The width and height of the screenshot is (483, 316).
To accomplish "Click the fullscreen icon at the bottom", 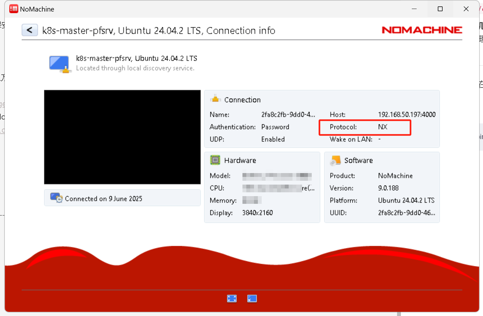I will pos(232,299).
